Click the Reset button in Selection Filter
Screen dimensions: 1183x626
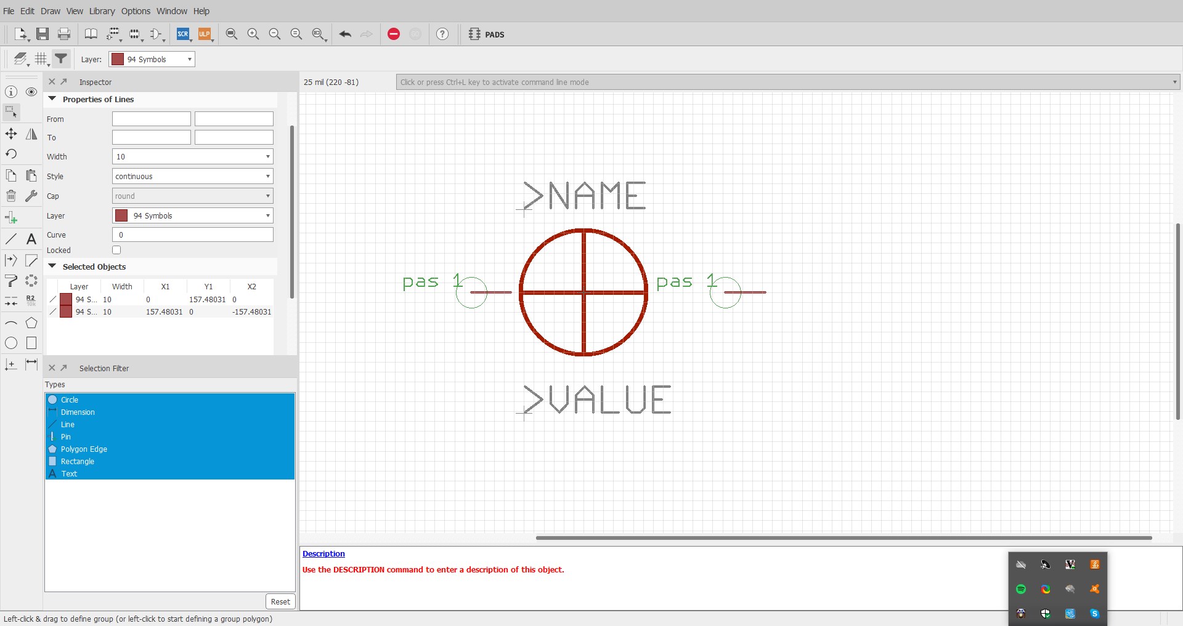(x=280, y=601)
